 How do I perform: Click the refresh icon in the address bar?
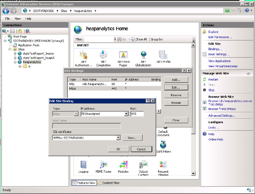pos(227,11)
